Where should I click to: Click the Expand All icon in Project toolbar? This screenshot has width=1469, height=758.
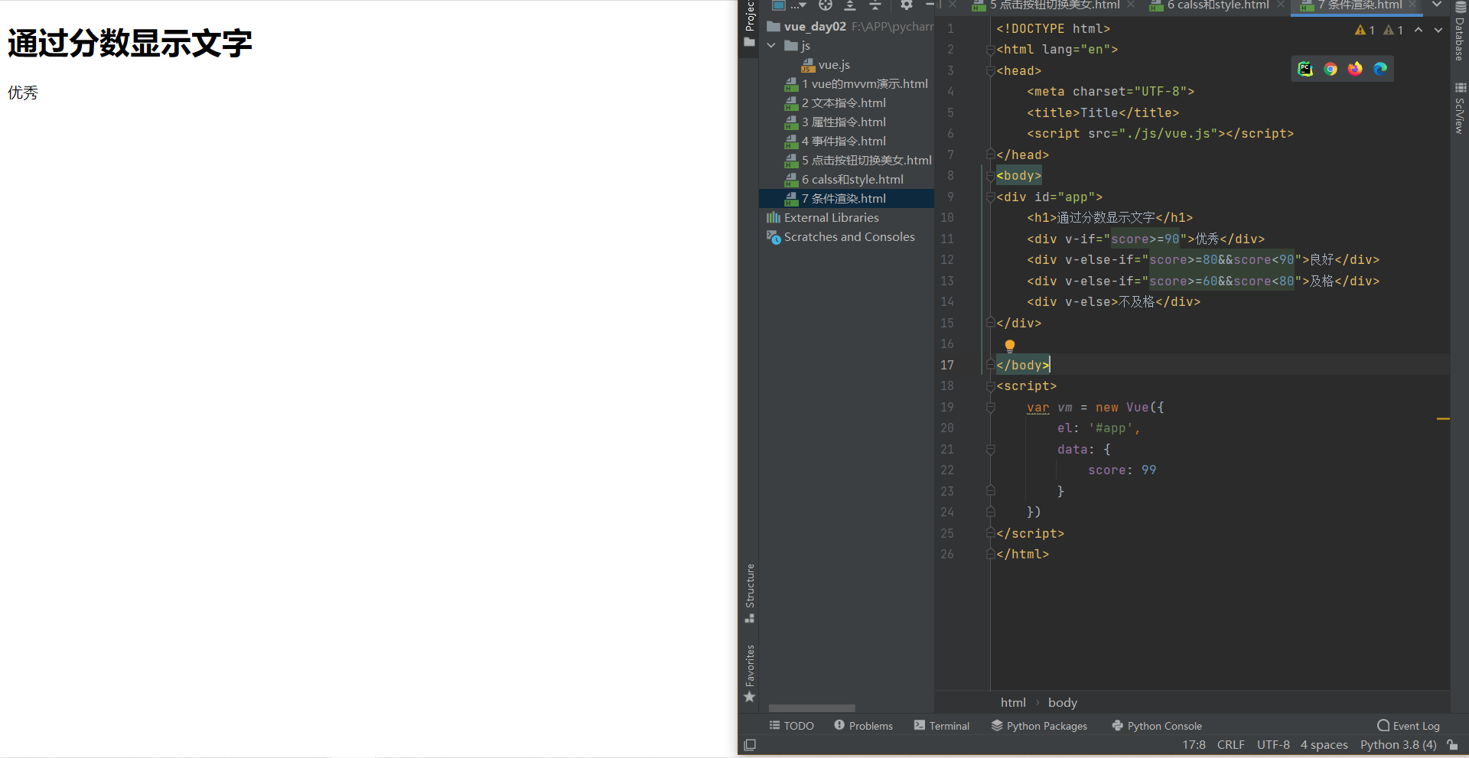(x=850, y=5)
